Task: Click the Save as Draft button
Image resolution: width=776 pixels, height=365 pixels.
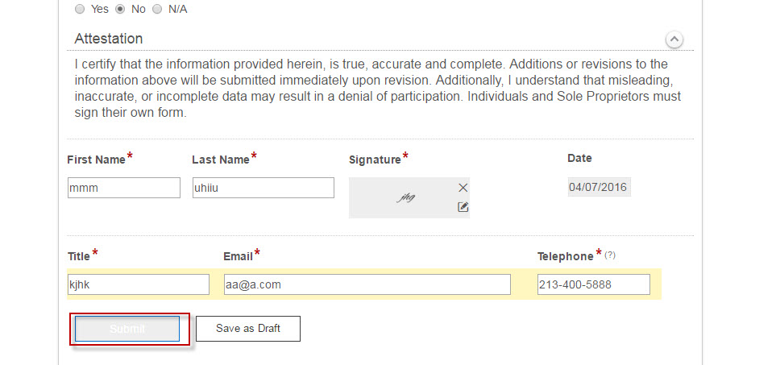Action: (x=248, y=329)
